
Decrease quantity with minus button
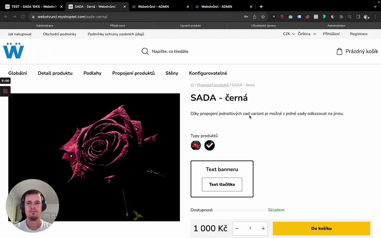(237, 228)
